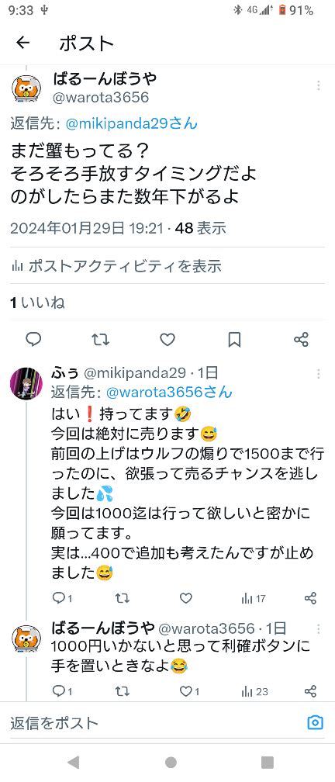Open the main post's three-dot menu
This screenshot has height=782, width=335.
(x=318, y=85)
